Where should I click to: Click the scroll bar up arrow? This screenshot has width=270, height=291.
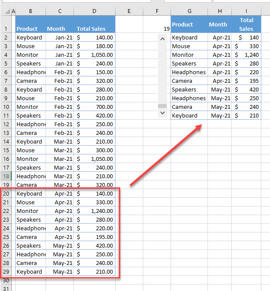pos(163,39)
